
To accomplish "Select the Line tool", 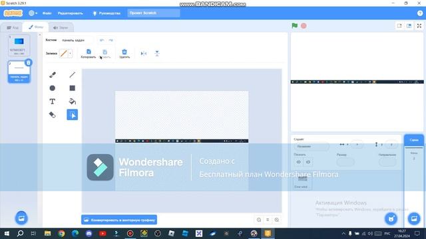I will (x=73, y=74).
